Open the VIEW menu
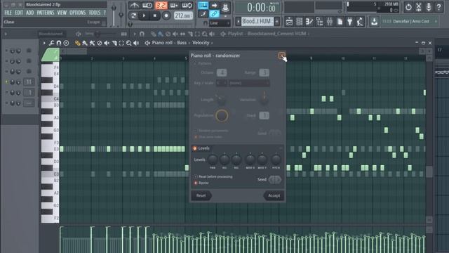Viewport: 449px width, 253px height. pos(62,13)
